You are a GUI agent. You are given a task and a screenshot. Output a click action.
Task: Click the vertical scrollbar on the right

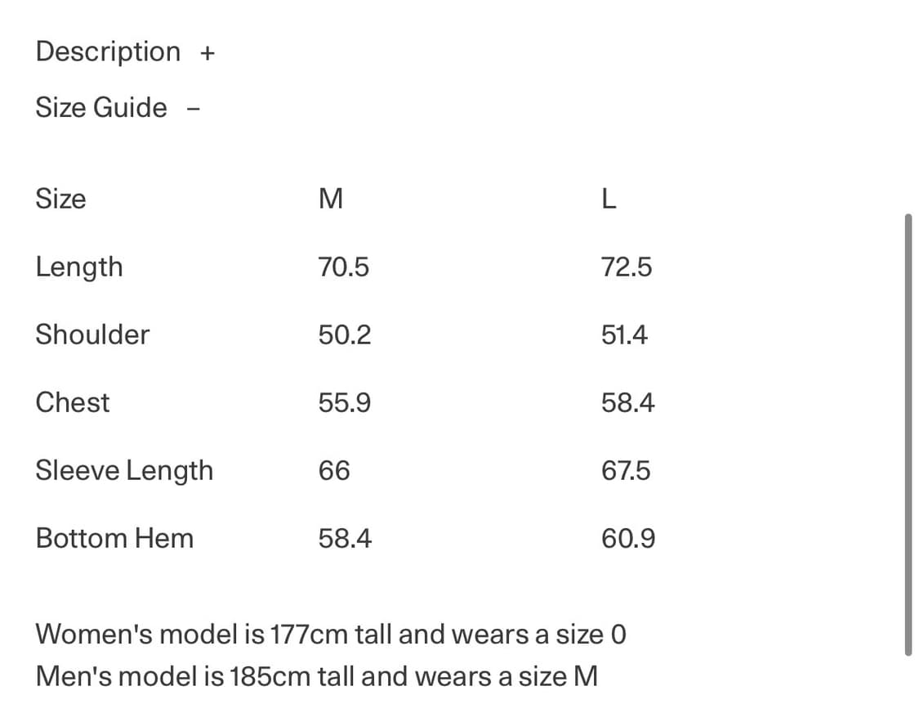pyautogui.click(x=908, y=433)
